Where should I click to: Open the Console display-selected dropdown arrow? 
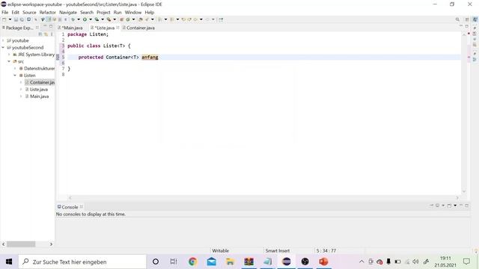(x=443, y=205)
